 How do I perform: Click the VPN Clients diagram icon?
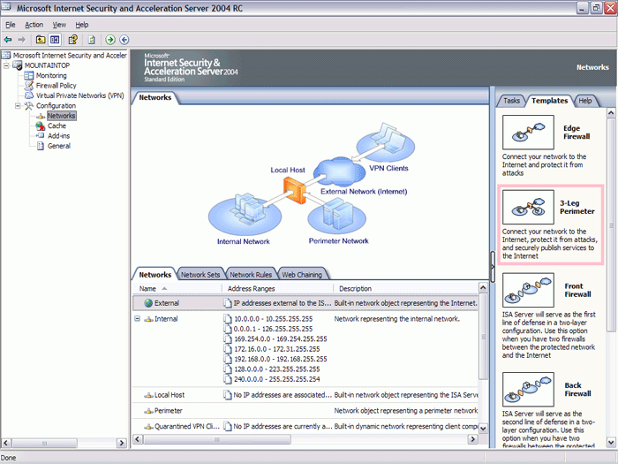click(x=386, y=143)
